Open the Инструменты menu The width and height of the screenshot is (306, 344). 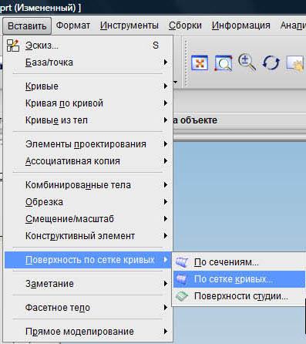pos(129,25)
